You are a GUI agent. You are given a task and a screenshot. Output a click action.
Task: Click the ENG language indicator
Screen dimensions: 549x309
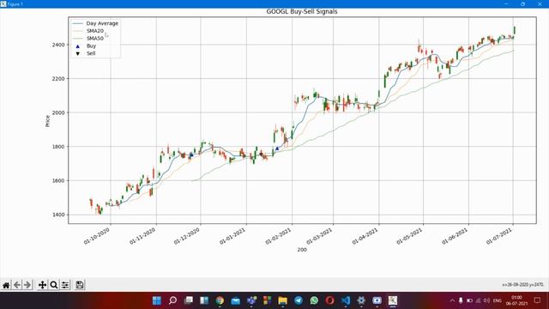[498, 300]
